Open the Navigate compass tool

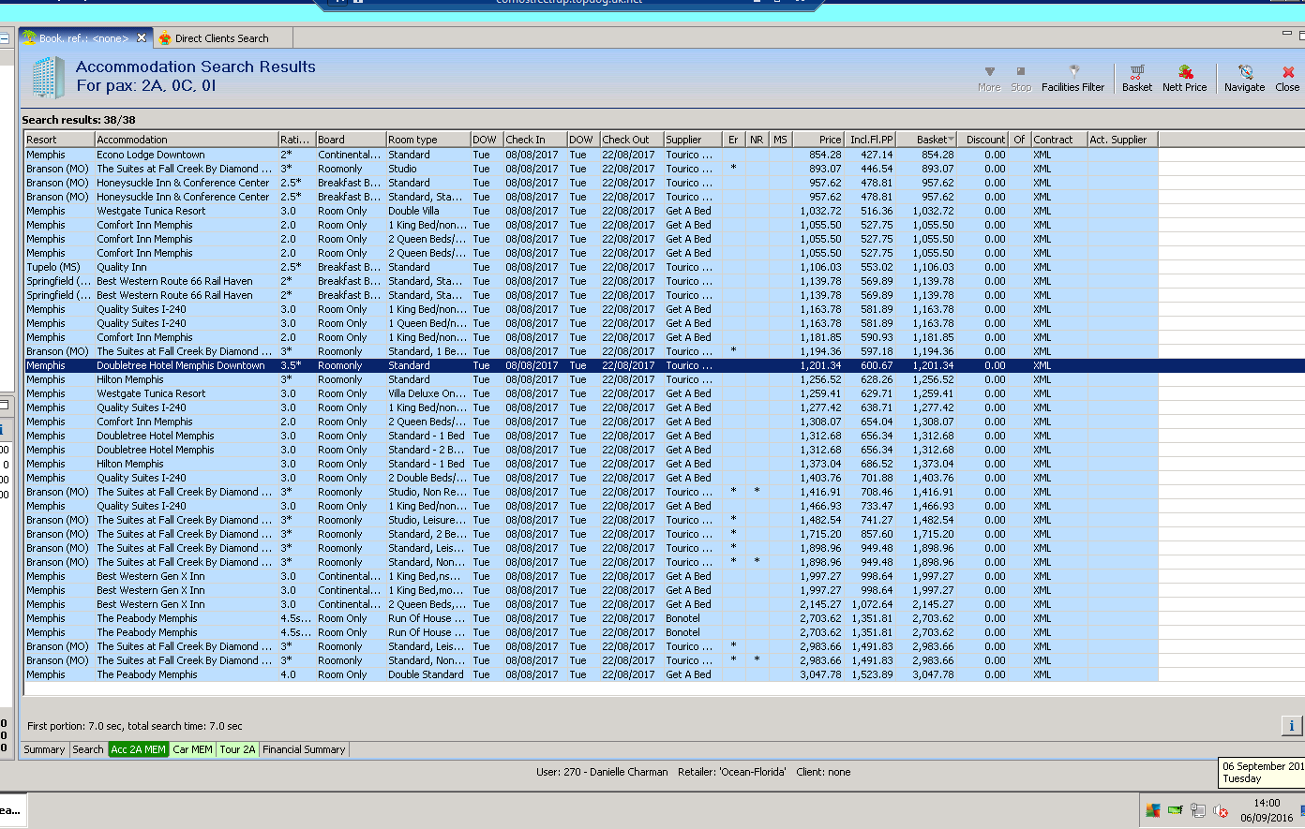tap(1245, 78)
